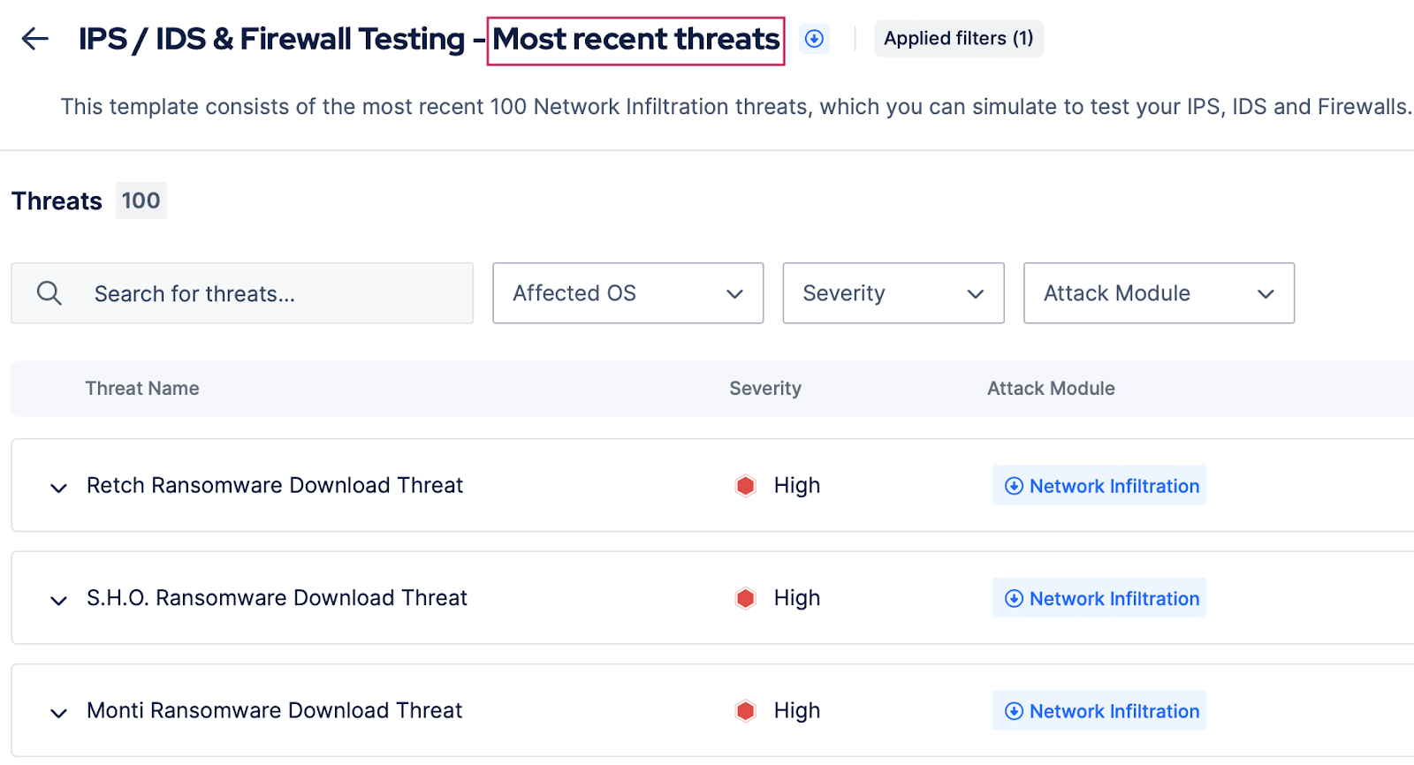Click the back arrow icon
The width and height of the screenshot is (1414, 765).
coord(35,39)
